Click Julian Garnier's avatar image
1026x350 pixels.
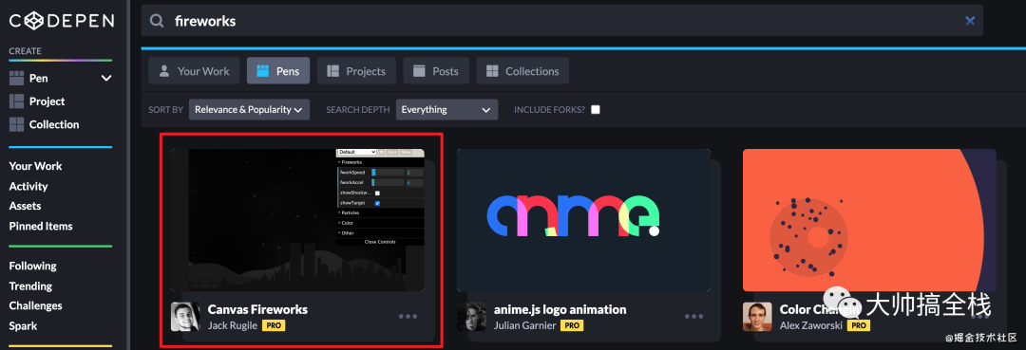471,316
